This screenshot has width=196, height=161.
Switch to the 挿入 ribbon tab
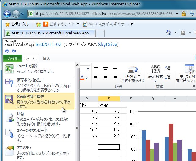46,59
